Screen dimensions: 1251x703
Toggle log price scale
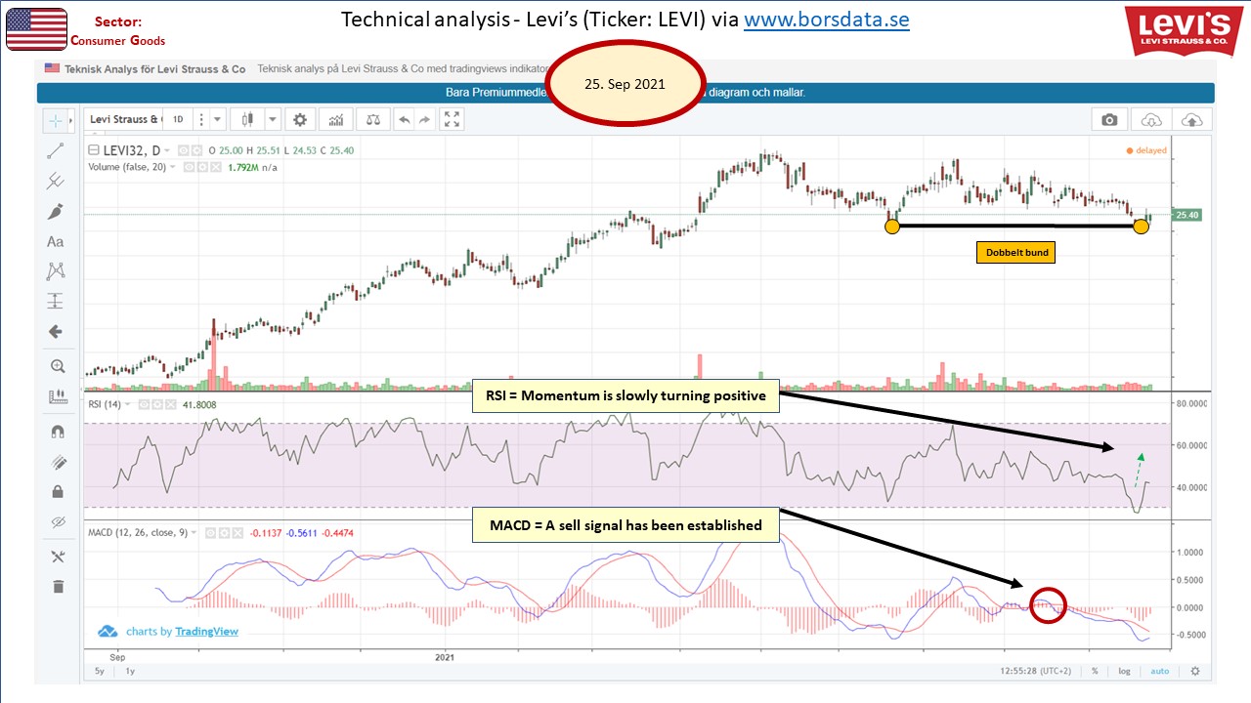coord(1125,672)
